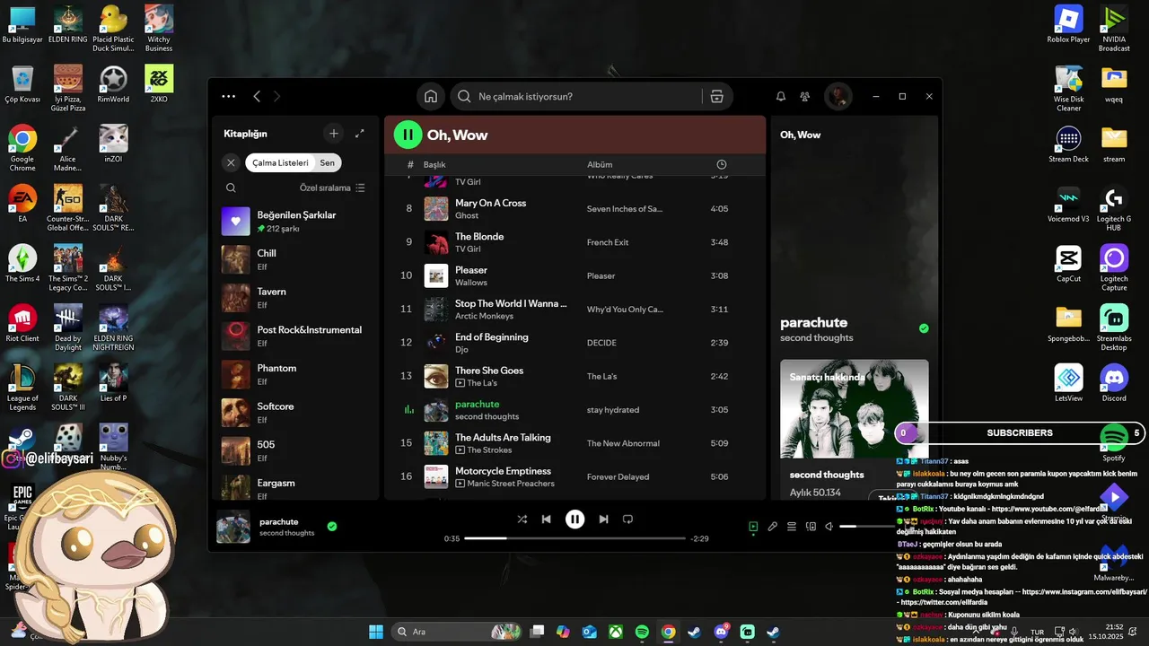Select the Sen filter chip
Image resolution: width=1149 pixels, height=646 pixels.
[328, 162]
